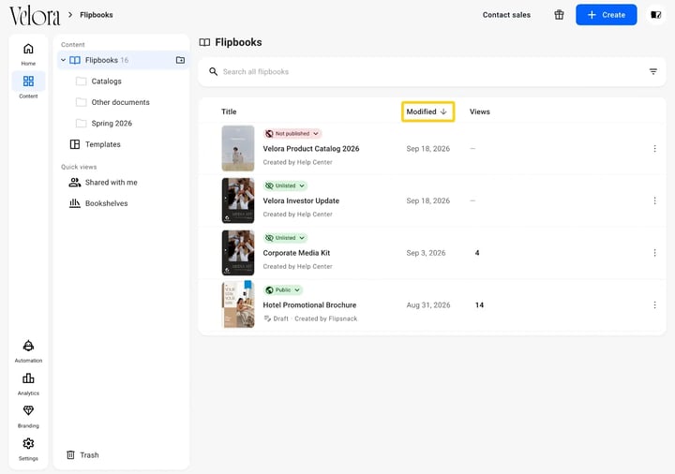
Task: Click the Aug 31, 2026 date cell
Action: (x=428, y=304)
